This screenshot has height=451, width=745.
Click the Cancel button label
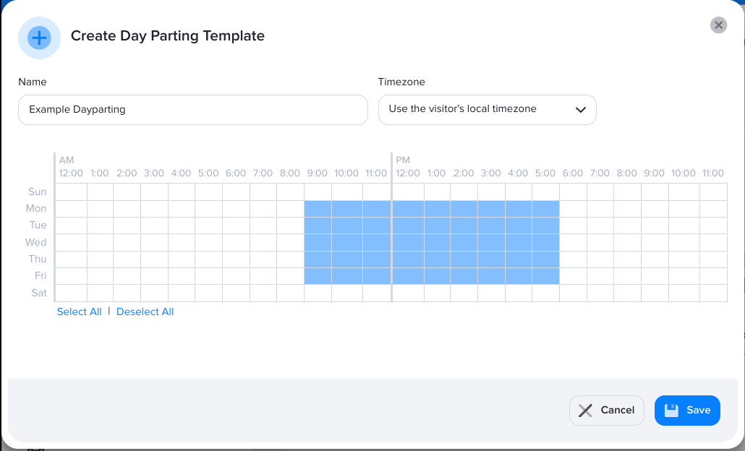(x=617, y=410)
